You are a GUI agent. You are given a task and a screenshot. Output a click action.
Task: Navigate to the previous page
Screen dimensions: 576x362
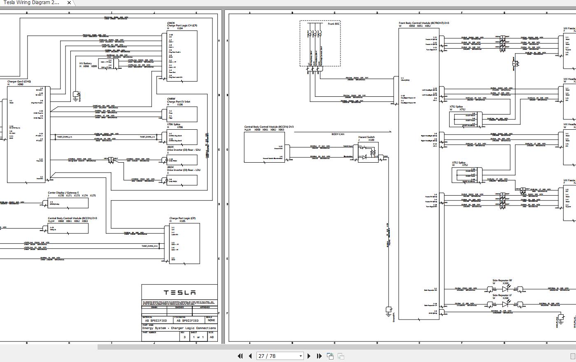[x=250, y=356]
